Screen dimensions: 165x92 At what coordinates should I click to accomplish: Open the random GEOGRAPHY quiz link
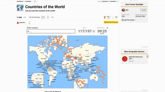(105, 2)
